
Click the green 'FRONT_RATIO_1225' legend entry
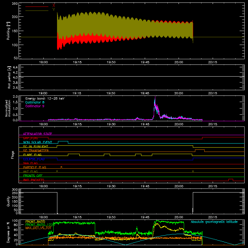[x=40, y=225]
